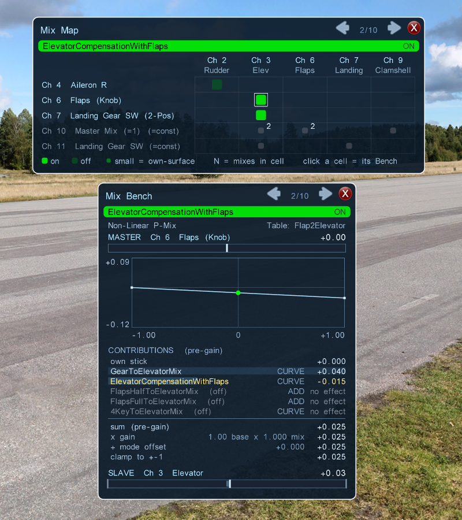The height and width of the screenshot is (520, 462).
Task: Click the Ch 9 Clamshell column header
Action: click(393, 65)
